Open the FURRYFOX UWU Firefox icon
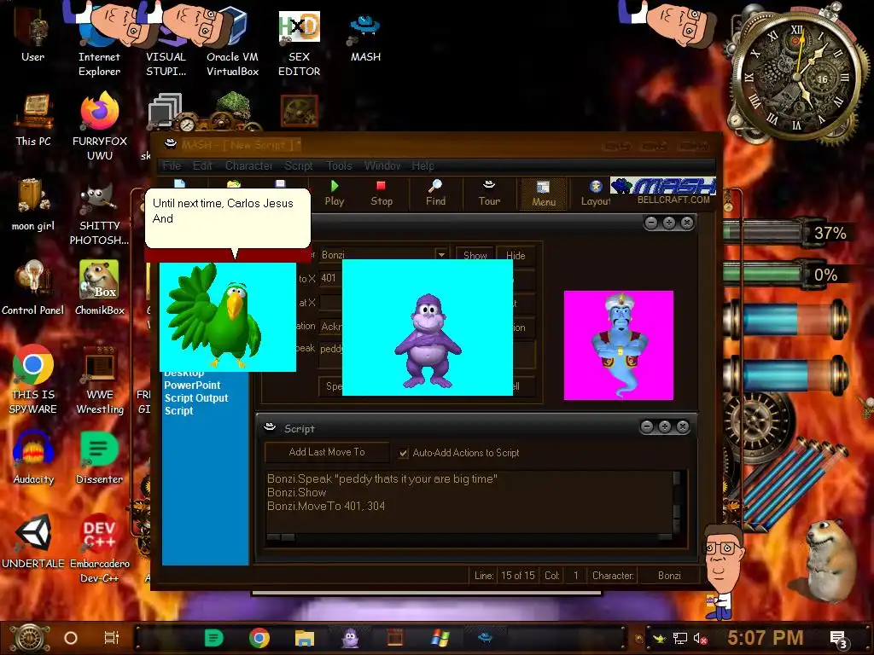 100,126
